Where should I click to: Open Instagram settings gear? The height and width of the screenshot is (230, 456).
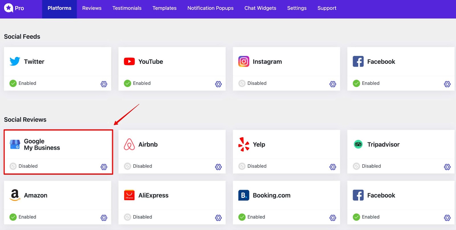tap(333, 84)
